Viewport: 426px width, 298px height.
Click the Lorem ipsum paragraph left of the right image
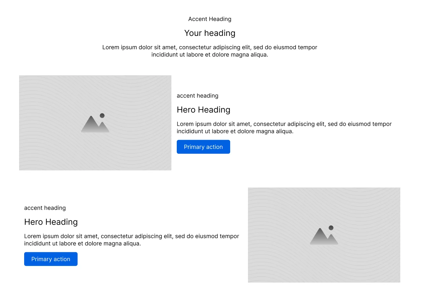click(132, 240)
